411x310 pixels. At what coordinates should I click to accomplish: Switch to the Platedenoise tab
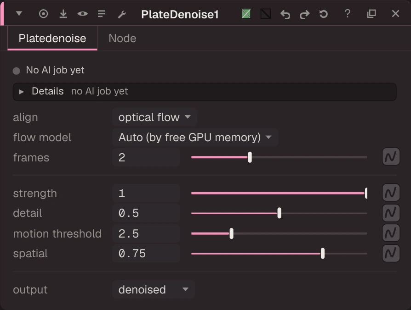(x=52, y=38)
